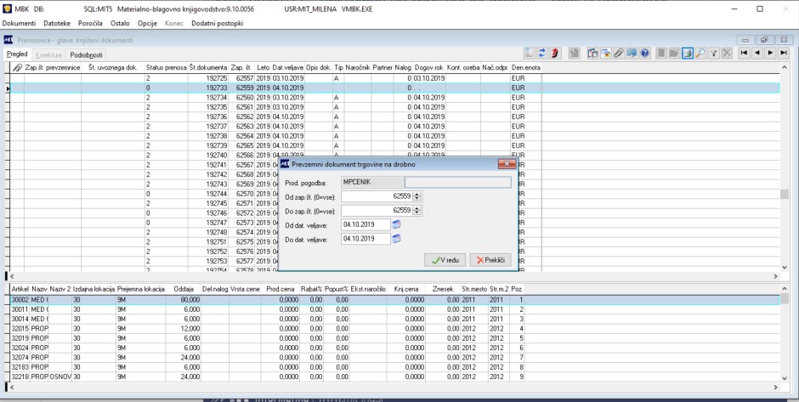This screenshot has width=799, height=402.
Task: Adjust Od zap.št. spinner arrows
Action: tap(416, 196)
